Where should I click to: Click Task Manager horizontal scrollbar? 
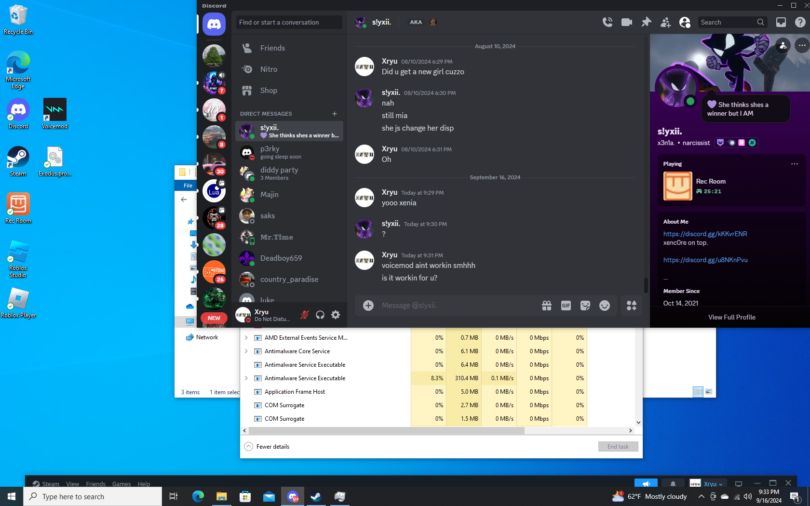(386, 431)
